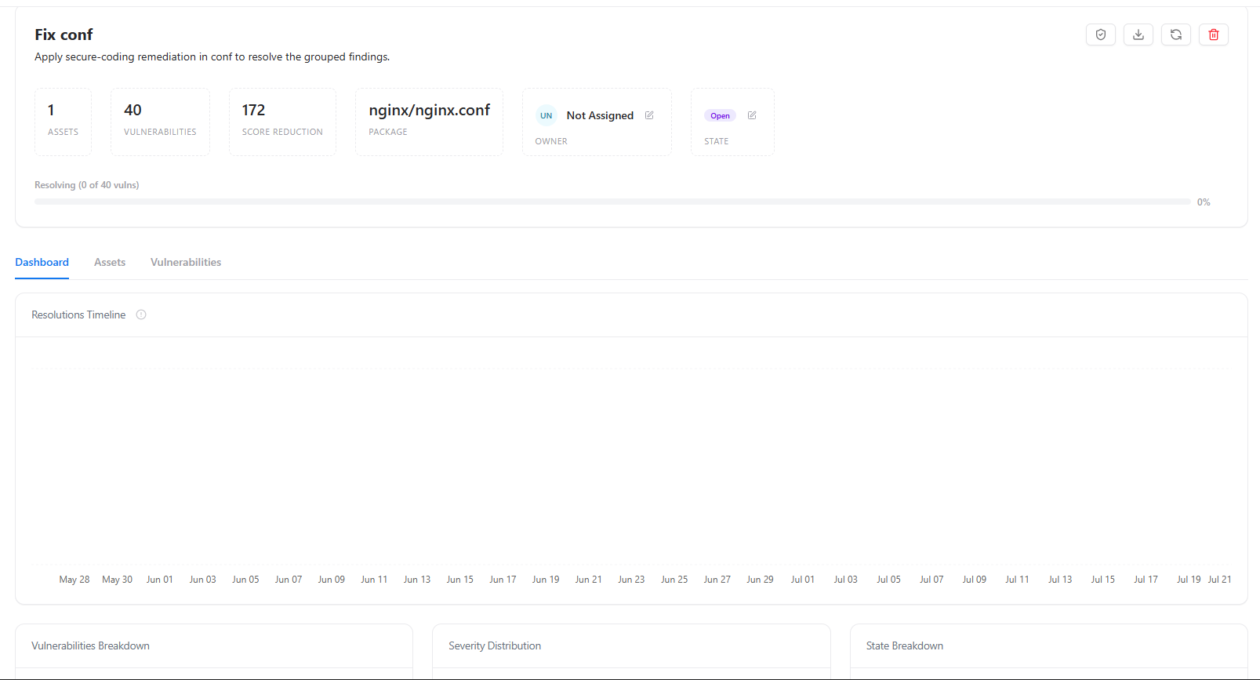Click the Severity Distribution panel heading
1260x680 pixels.
click(495, 645)
